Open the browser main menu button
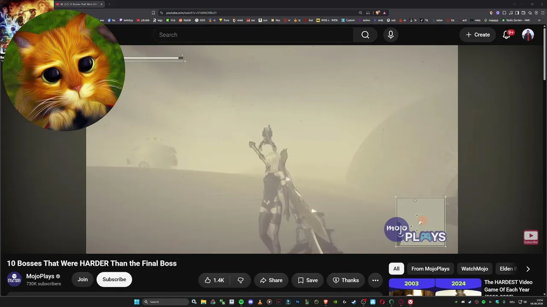Viewport: 547px width, 307px height. point(543,13)
